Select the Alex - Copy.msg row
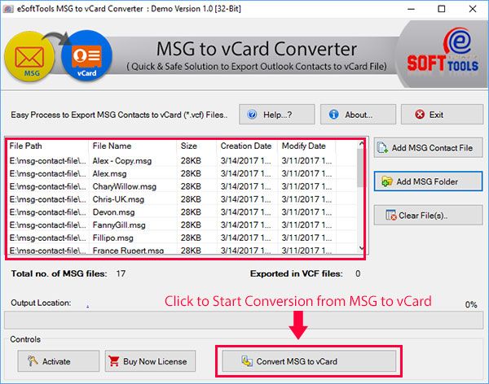 (x=182, y=161)
